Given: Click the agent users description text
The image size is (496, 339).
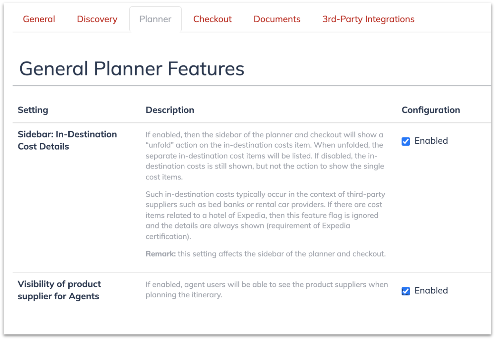Looking at the screenshot, I should tap(267, 290).
